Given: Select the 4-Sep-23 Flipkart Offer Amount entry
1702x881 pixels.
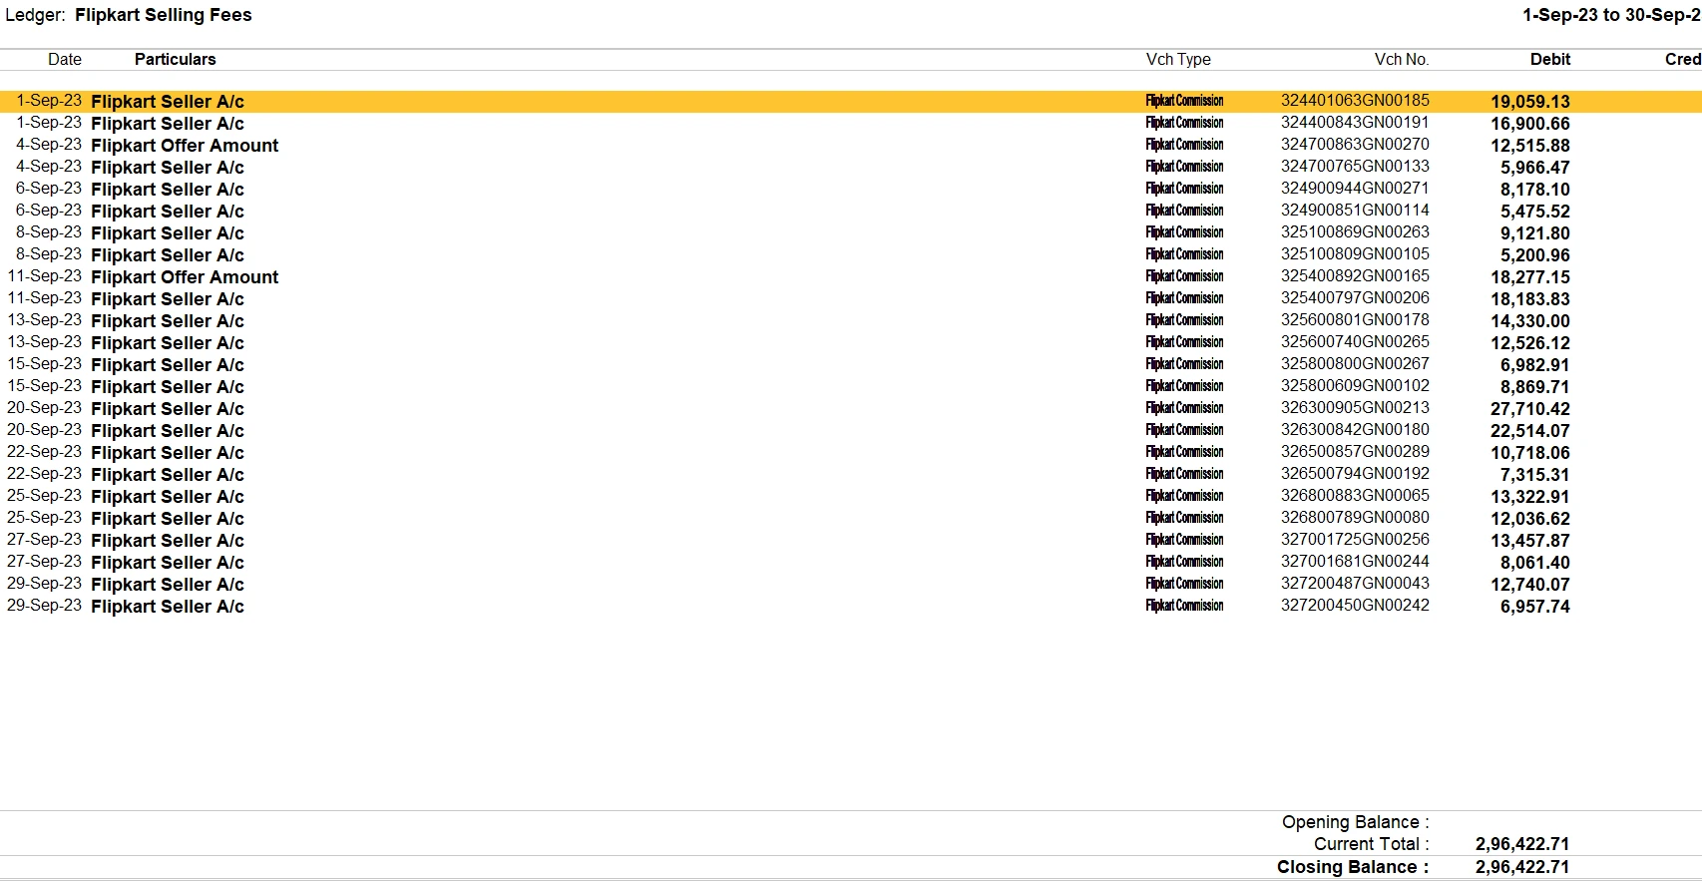Looking at the screenshot, I should [x=185, y=146].
